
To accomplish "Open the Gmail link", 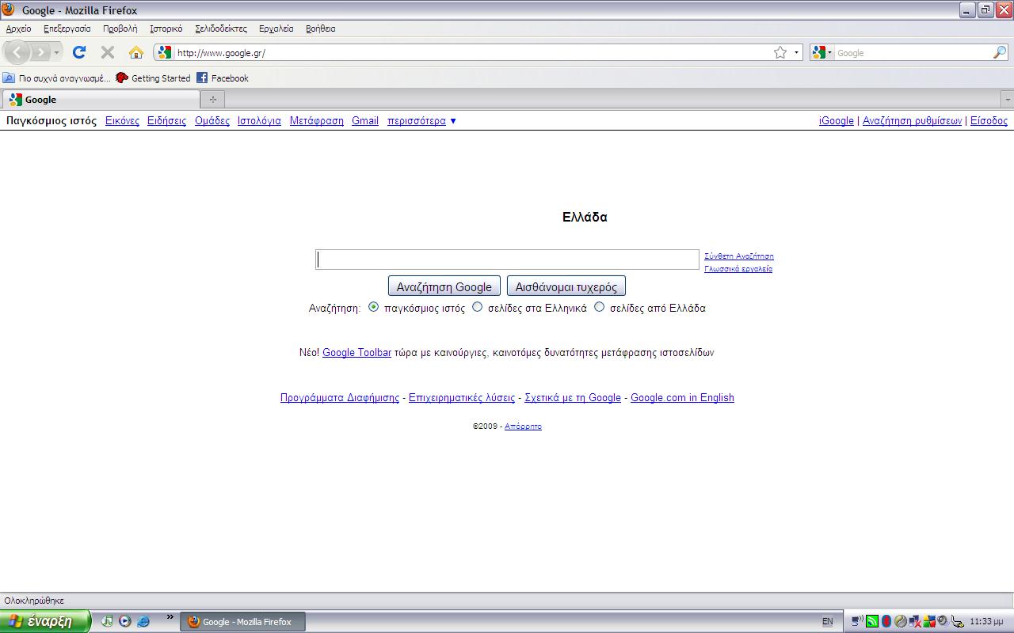I will [365, 121].
